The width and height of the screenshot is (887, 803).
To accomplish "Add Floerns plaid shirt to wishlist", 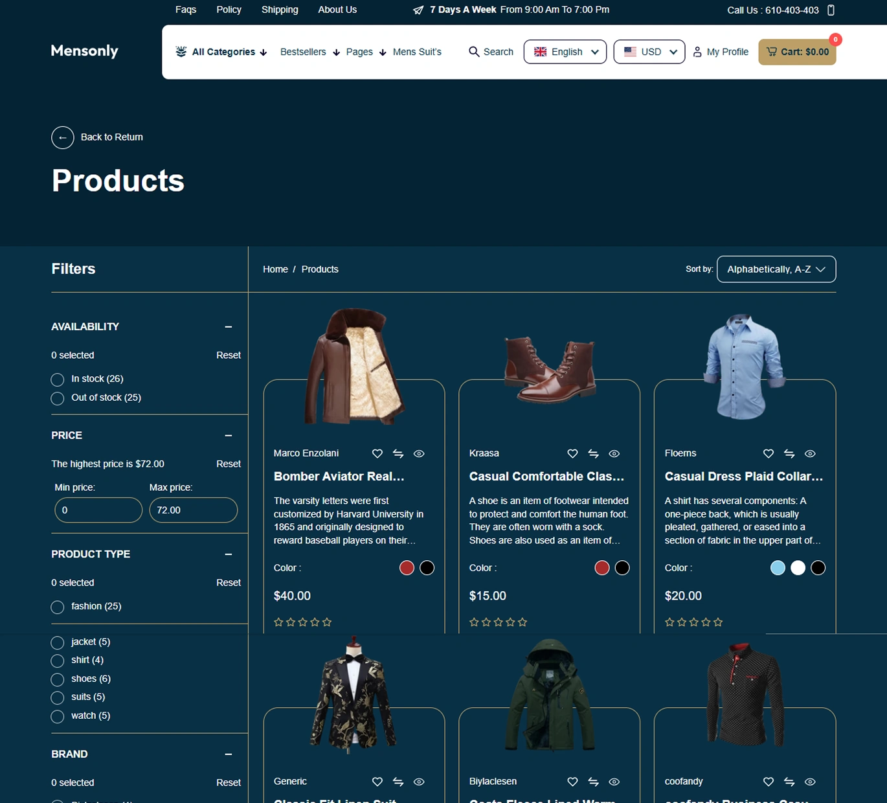I will 769,454.
